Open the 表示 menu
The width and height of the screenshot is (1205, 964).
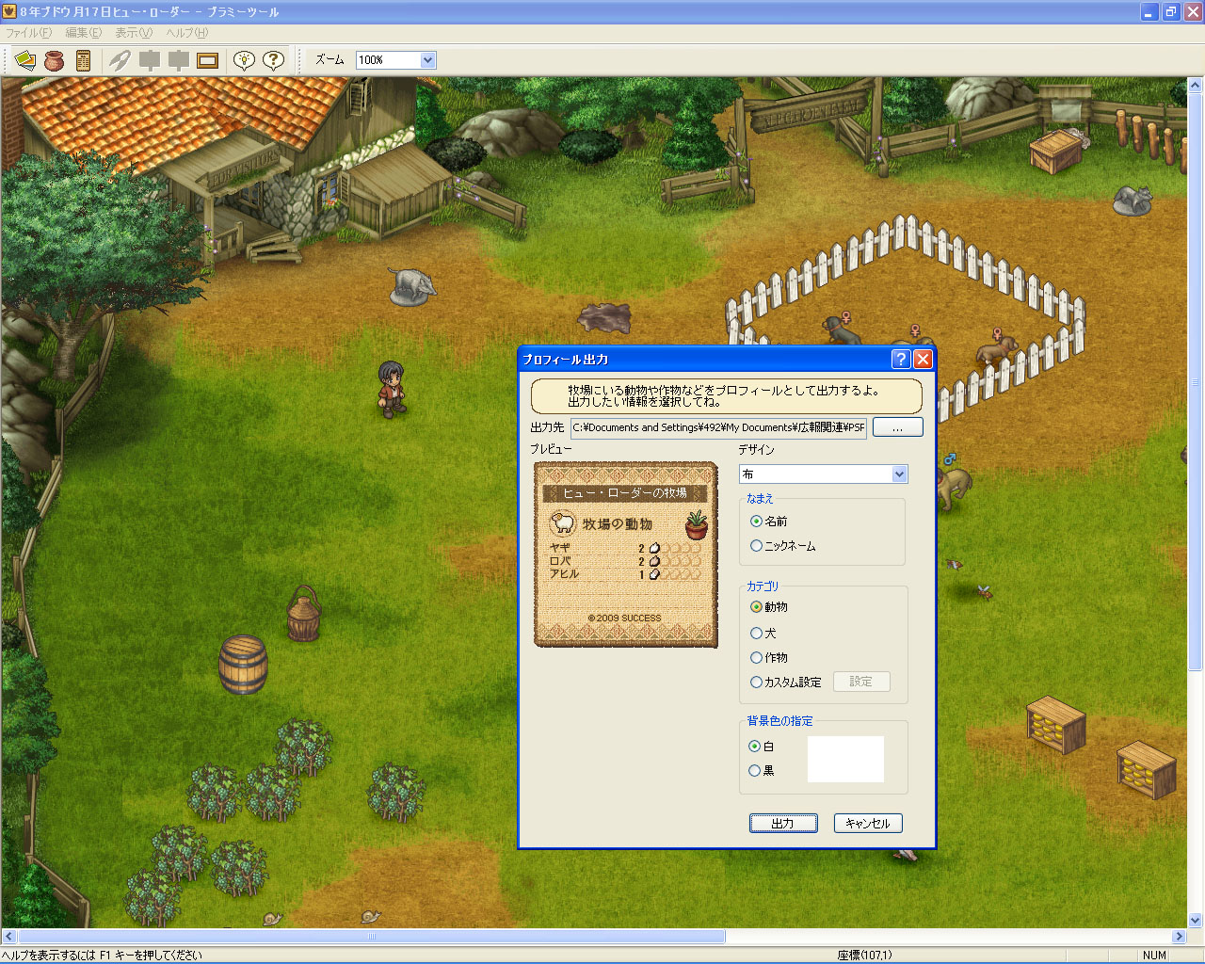point(133,33)
